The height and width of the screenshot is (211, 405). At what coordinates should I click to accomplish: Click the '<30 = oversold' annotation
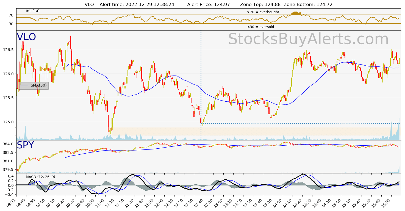260,27
